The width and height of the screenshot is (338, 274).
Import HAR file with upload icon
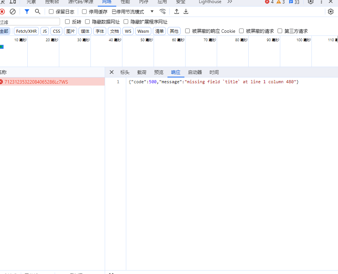click(x=177, y=12)
